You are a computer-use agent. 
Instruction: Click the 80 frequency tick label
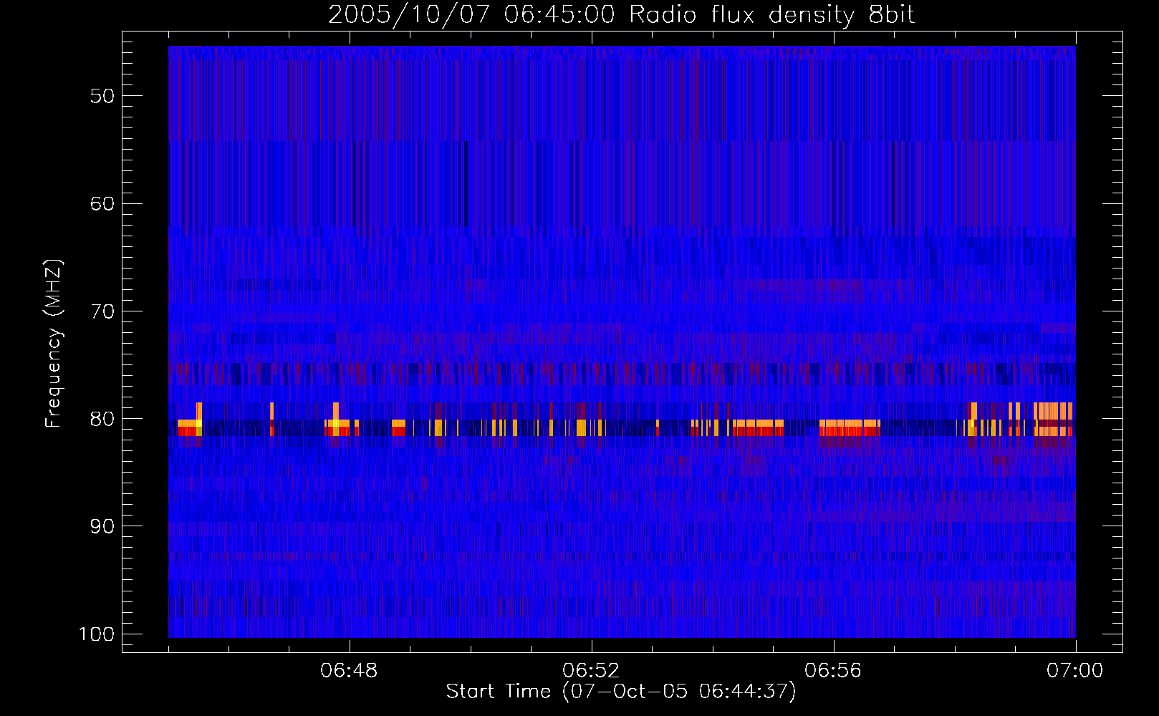pos(102,419)
